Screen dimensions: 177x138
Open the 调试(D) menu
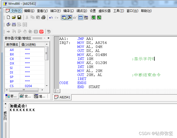click(x=82, y=11)
